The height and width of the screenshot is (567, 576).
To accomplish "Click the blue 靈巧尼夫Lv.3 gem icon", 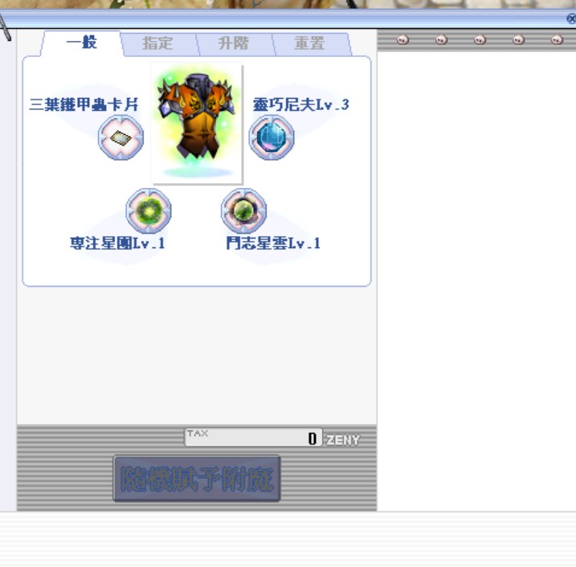I will coord(272,137).
